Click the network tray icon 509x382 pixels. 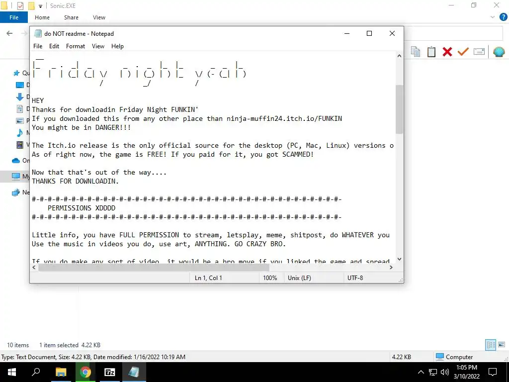(x=433, y=372)
